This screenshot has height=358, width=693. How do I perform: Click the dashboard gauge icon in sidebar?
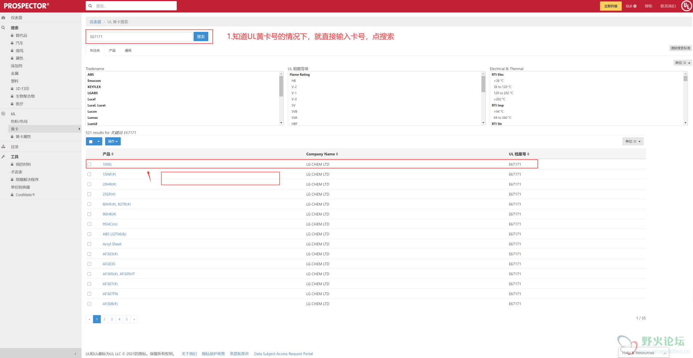[3, 17]
